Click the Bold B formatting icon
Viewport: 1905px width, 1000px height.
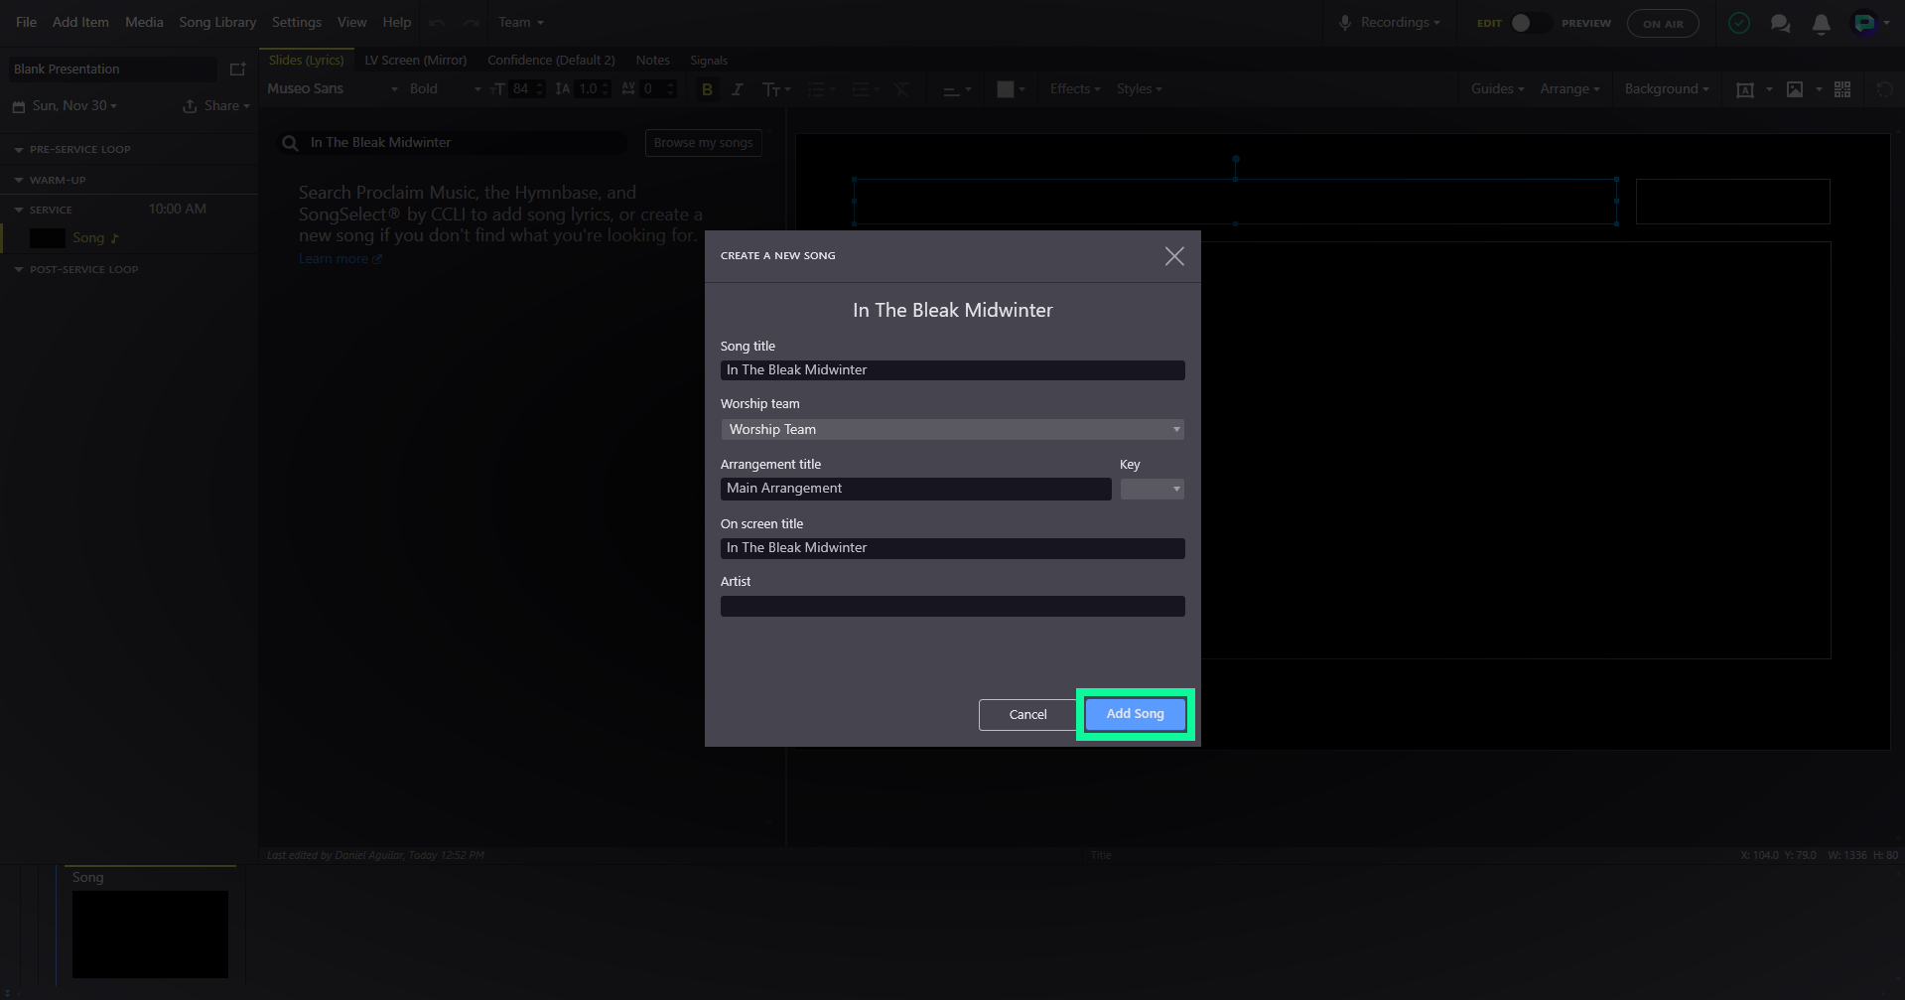tap(707, 89)
